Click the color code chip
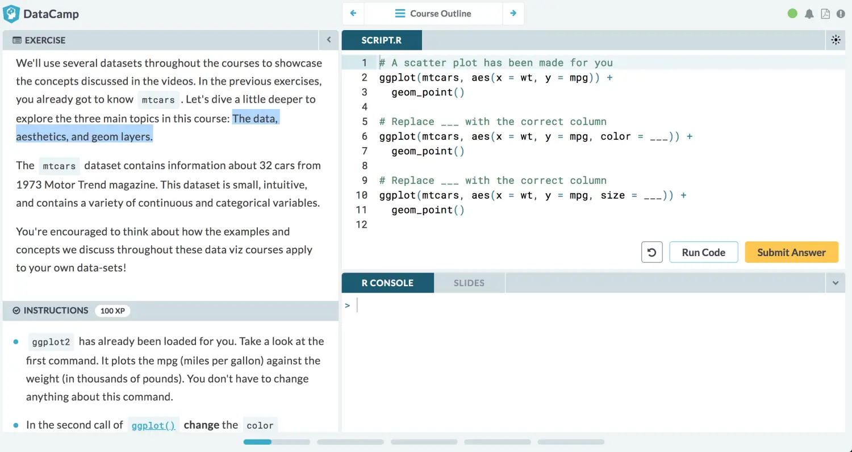Screen dimensions: 852x452 [x=260, y=425]
